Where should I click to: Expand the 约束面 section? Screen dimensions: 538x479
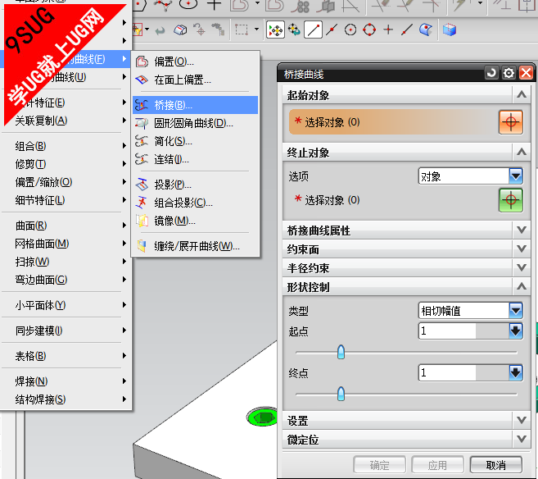coord(522,249)
